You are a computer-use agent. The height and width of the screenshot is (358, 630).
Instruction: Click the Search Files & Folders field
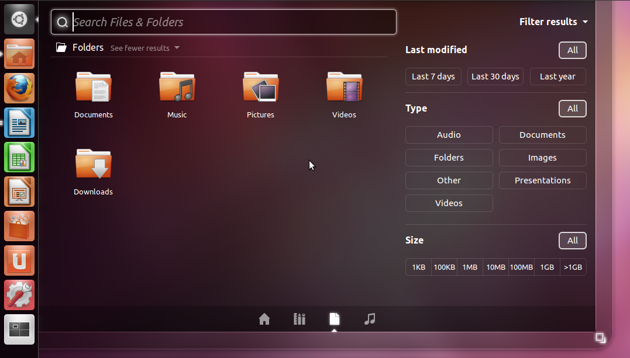coord(223,22)
